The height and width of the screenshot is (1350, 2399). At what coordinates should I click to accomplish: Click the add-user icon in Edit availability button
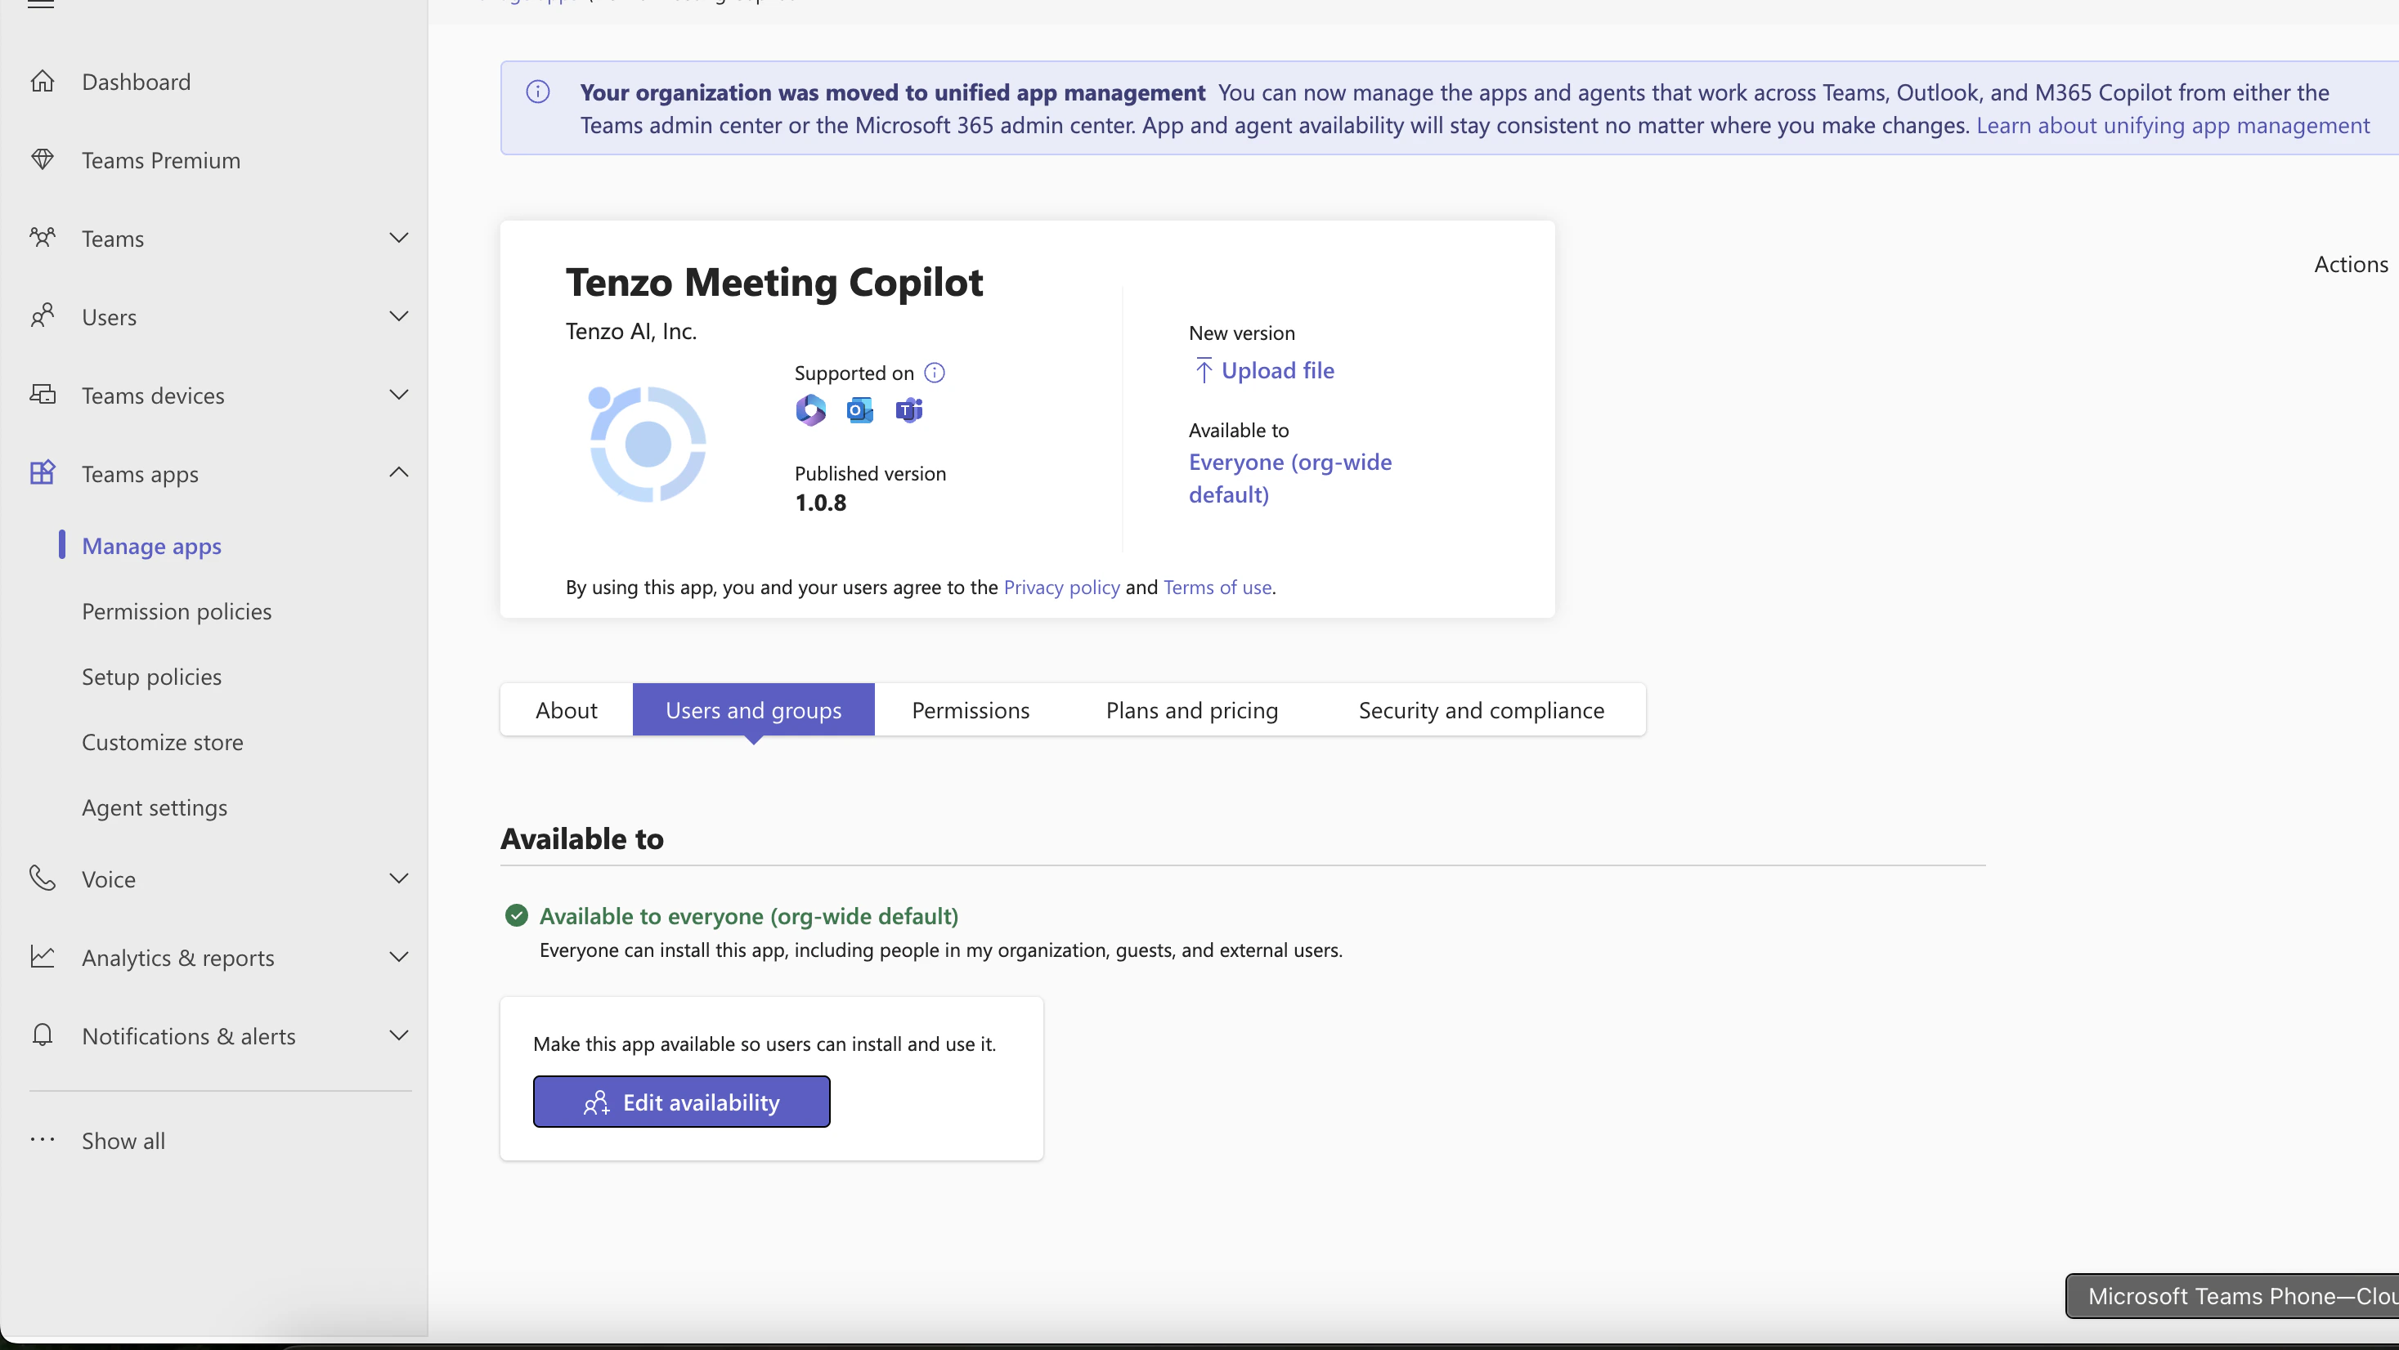596,1103
